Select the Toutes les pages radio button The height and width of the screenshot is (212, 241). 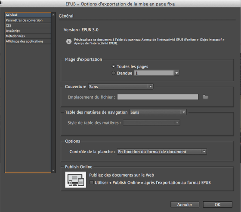(114, 66)
